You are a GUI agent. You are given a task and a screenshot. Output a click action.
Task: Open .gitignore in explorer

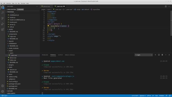(x=12, y=79)
